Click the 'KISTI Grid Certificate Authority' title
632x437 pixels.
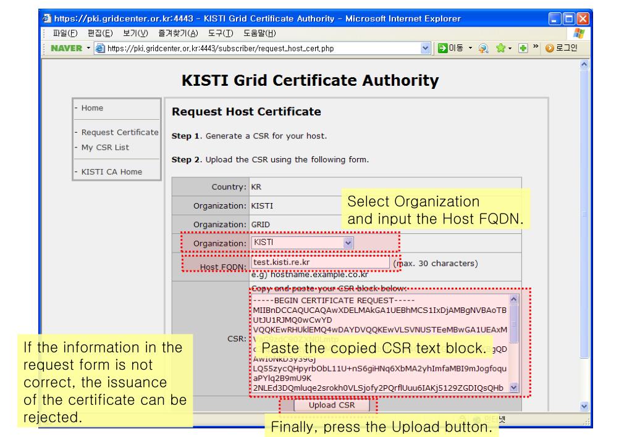coord(310,80)
